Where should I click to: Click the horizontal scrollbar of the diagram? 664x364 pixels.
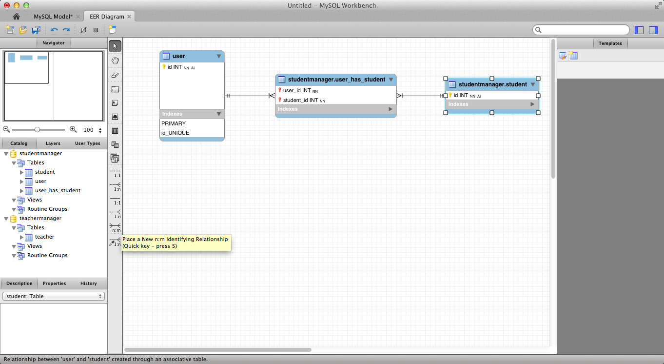pyautogui.click(x=218, y=350)
